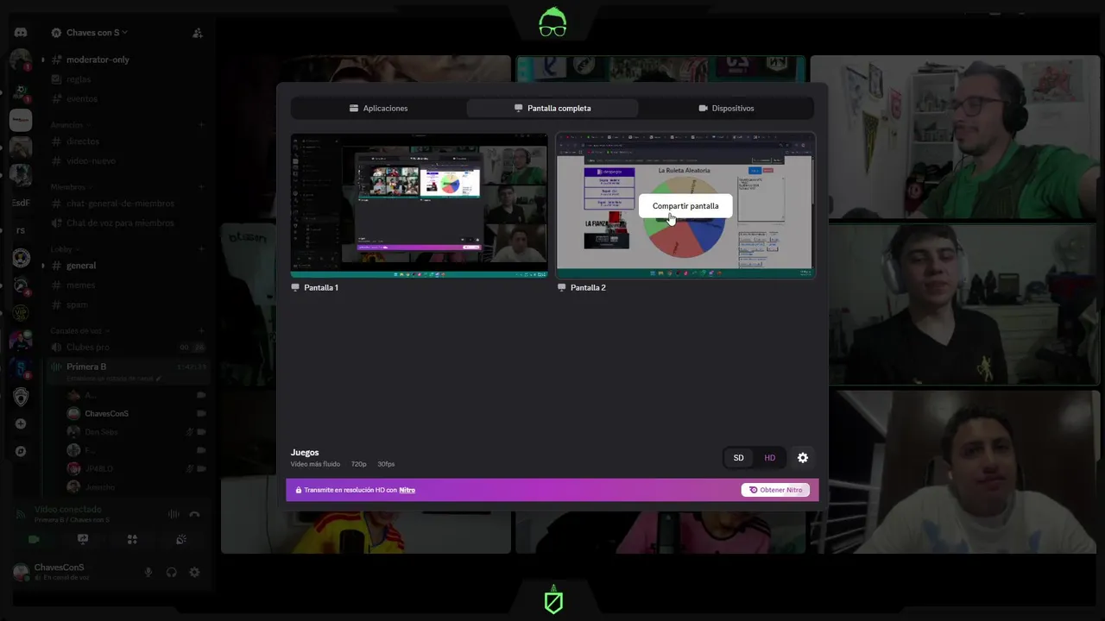
Task: Toggle the headphones deafen icon
Action: 171,572
